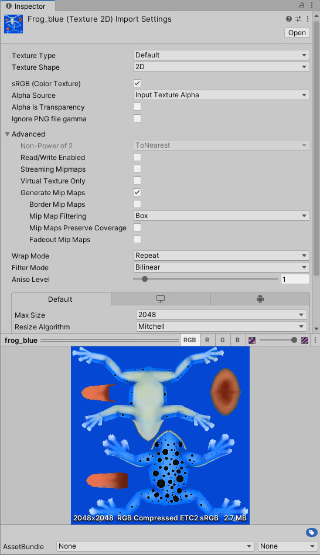Click the asset label tag icon

[x=311, y=532]
